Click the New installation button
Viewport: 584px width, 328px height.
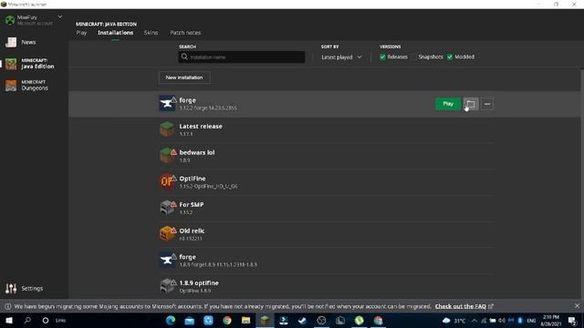(184, 77)
